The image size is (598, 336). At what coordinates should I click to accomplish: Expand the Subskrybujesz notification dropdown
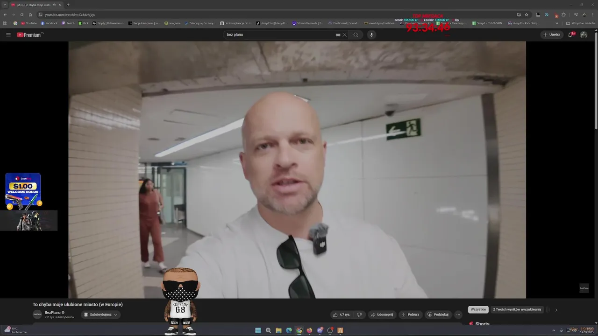pyautogui.click(x=100, y=315)
